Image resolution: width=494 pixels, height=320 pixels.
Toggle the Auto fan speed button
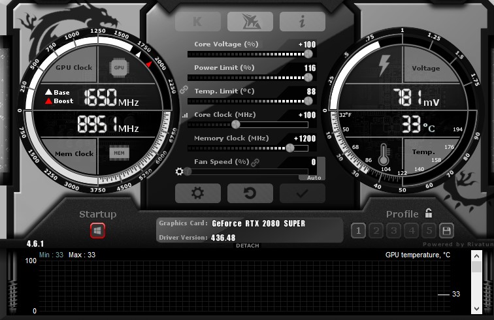(314, 178)
